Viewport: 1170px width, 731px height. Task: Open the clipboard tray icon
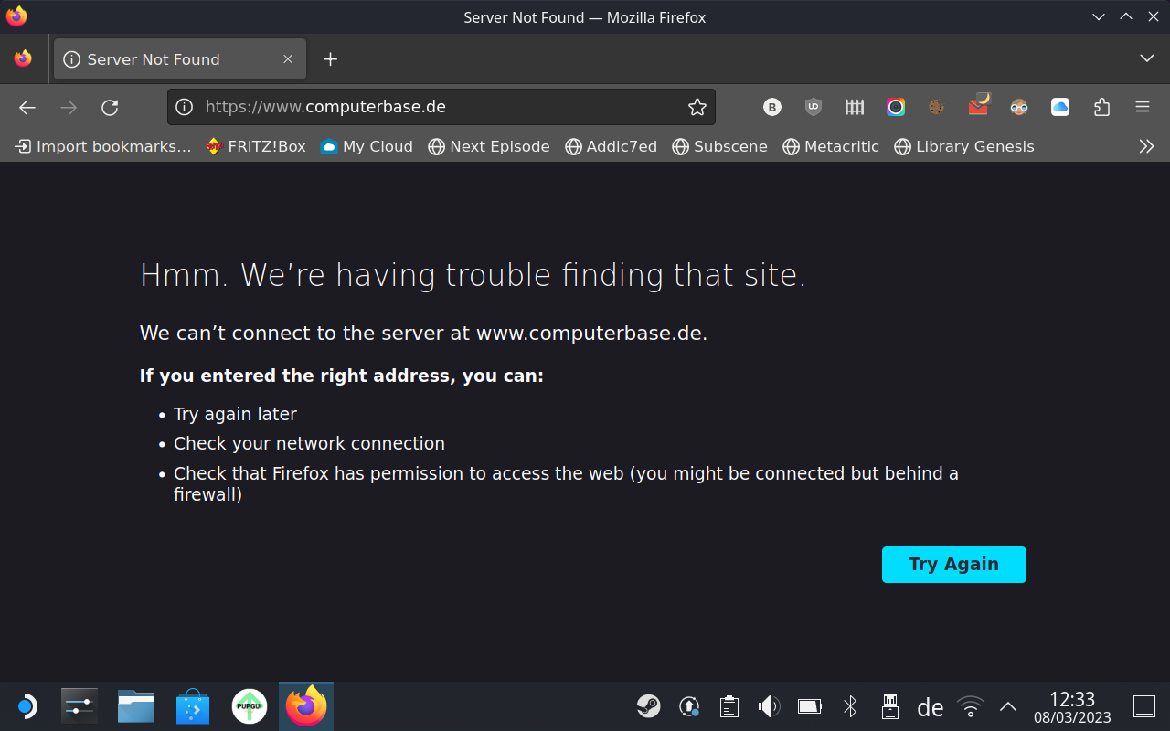click(x=729, y=706)
